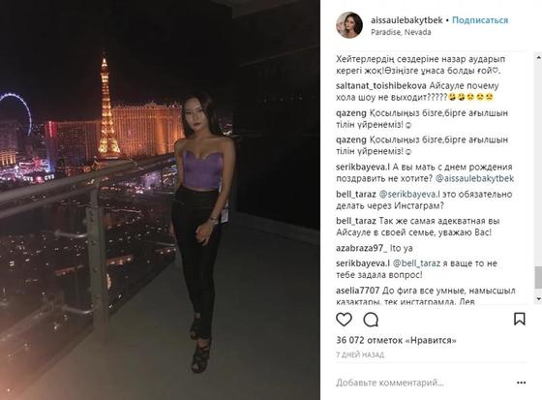Open the aissaulebakytbek username link
Screen dimensions: 542x400
[x=406, y=20]
